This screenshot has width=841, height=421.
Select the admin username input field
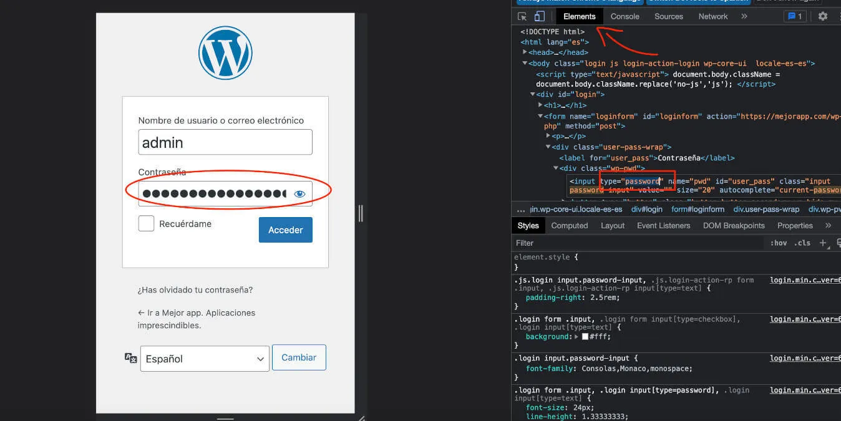tap(225, 142)
